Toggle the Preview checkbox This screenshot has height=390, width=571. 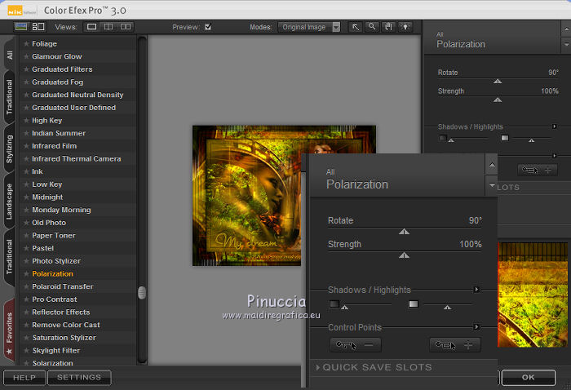pos(208,27)
